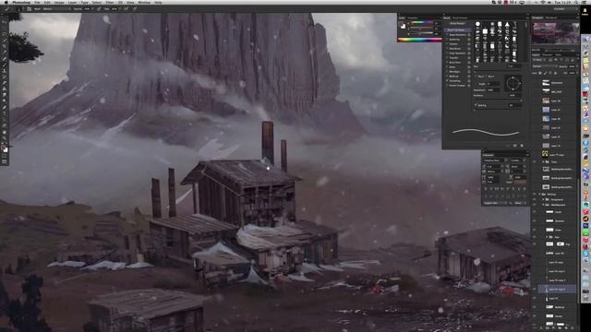Select the Eyedropper tool
591x332 pixels.
pyautogui.click(x=5, y=53)
